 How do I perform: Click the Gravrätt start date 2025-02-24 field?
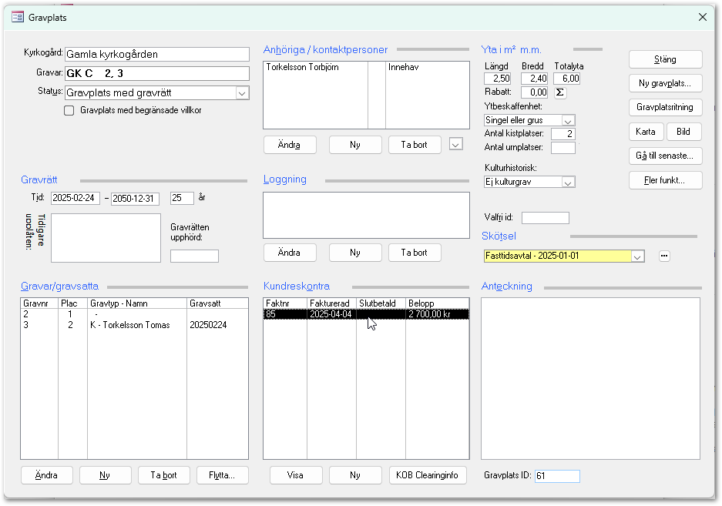[75, 199]
